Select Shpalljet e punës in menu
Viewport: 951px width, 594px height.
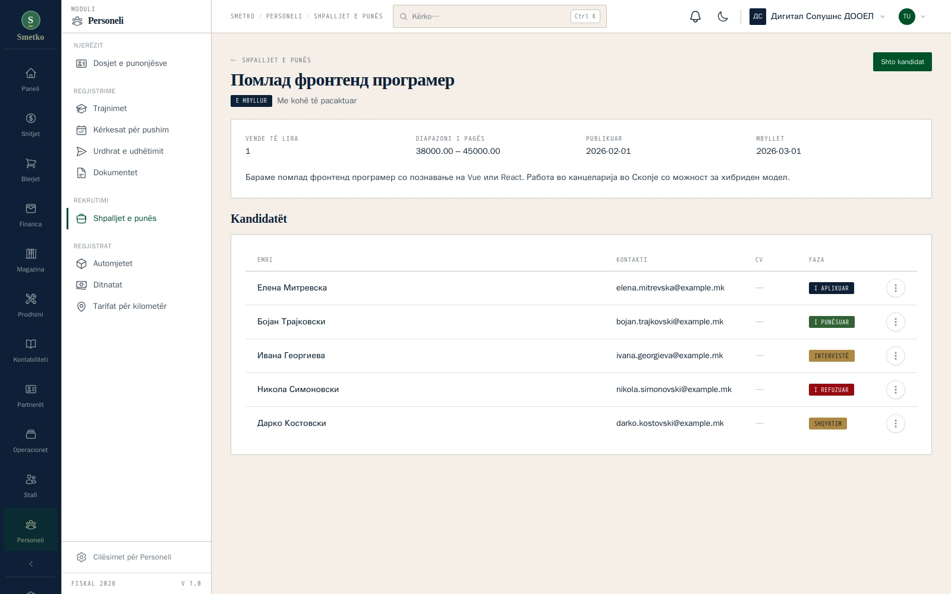pos(136,219)
